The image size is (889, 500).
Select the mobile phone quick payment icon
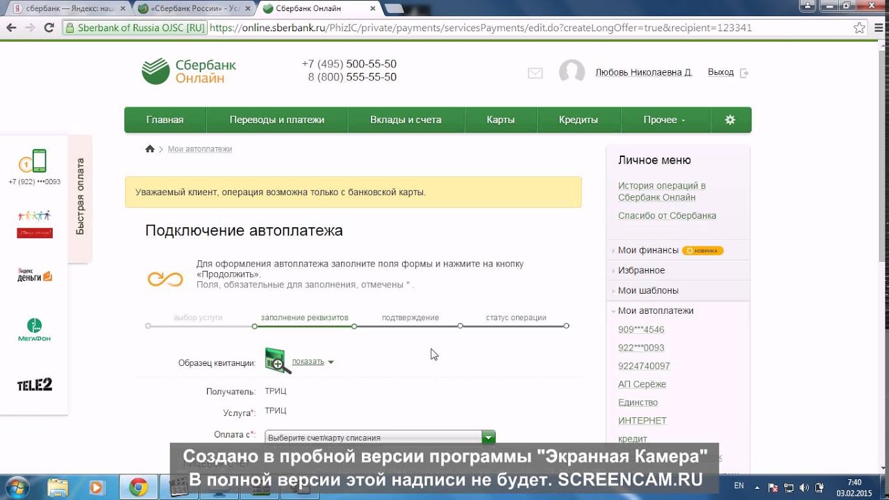(34, 162)
